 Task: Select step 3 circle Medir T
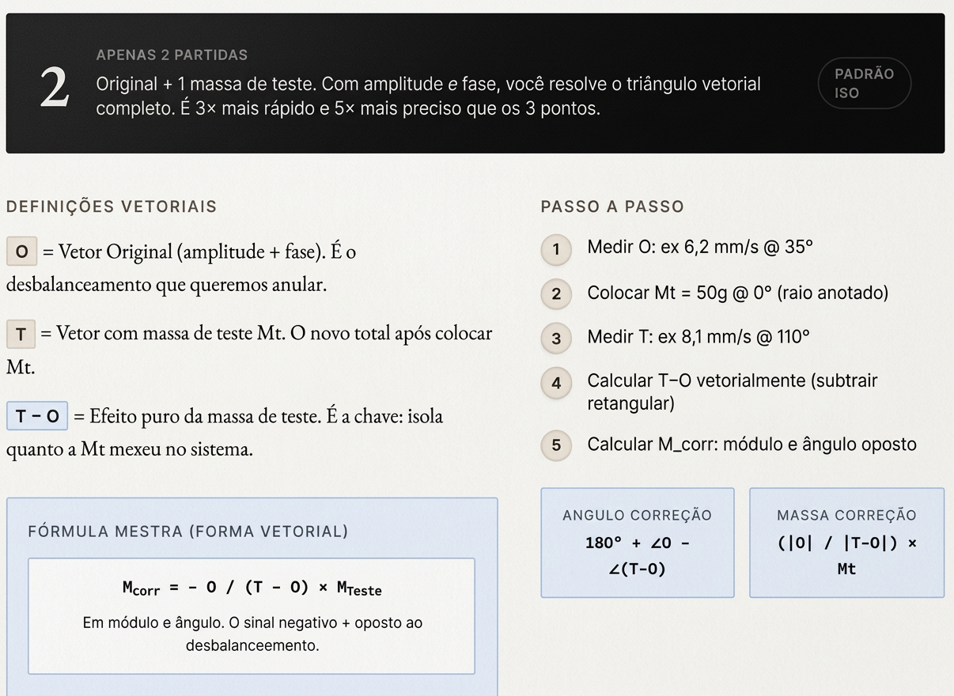click(556, 339)
